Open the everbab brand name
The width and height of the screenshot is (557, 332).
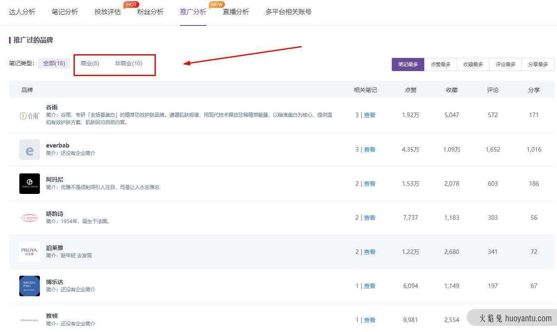[58, 145]
